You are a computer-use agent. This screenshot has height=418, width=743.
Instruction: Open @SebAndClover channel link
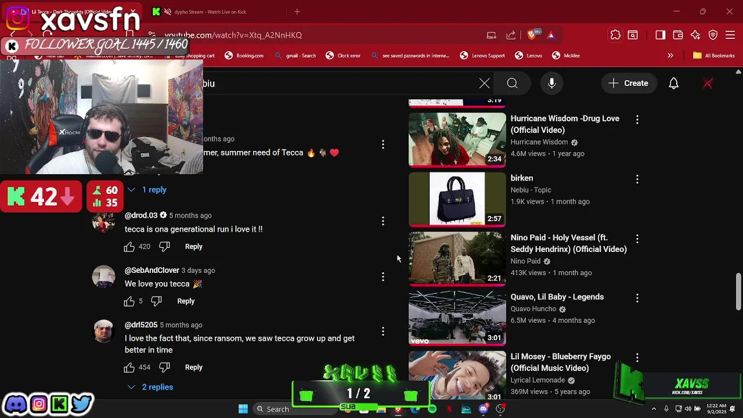click(152, 271)
